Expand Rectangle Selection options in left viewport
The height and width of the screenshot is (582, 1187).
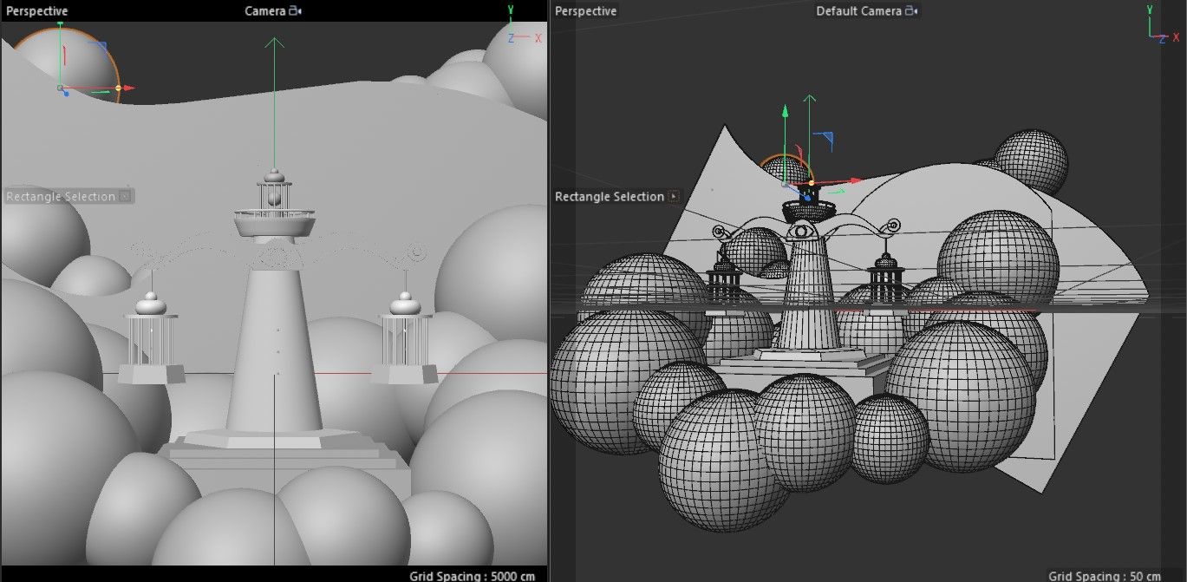point(125,197)
